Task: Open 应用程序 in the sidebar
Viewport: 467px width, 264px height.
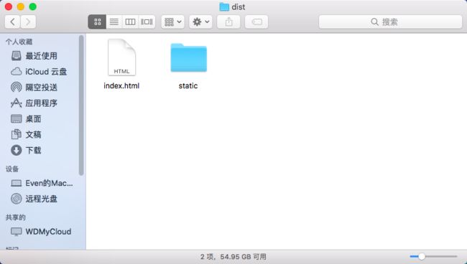Action: point(42,103)
